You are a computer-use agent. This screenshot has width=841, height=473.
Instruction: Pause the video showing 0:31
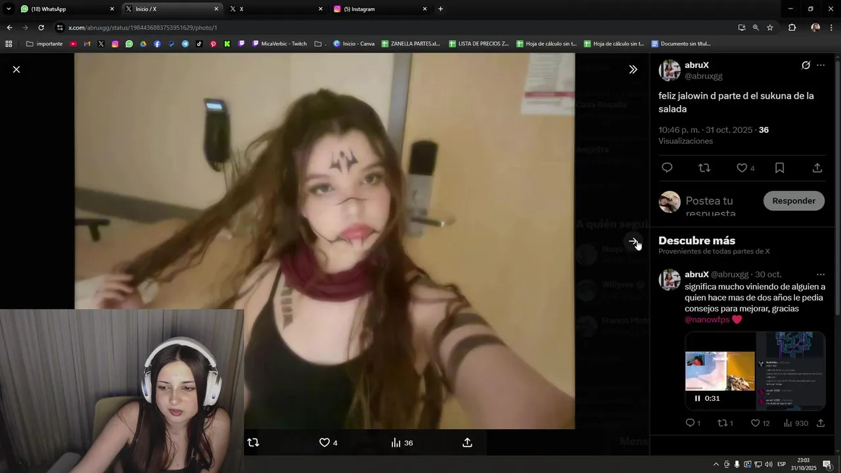click(697, 398)
